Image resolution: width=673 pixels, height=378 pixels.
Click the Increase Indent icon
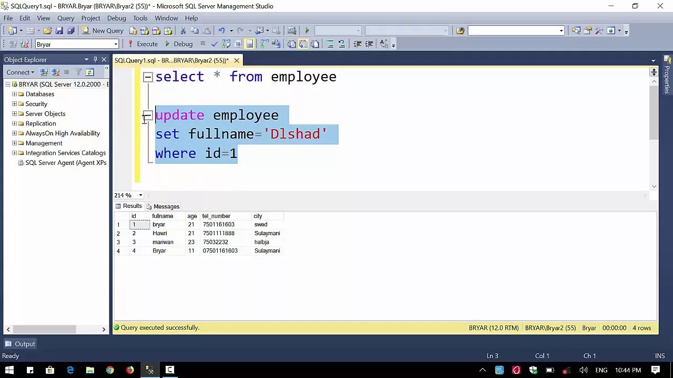coord(369,44)
